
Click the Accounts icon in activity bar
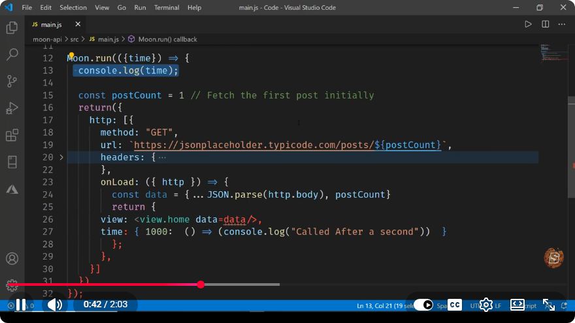[12, 258]
